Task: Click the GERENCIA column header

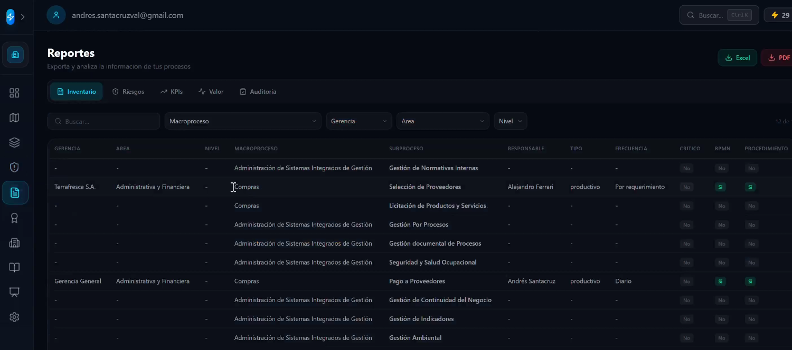Action: tap(68, 149)
